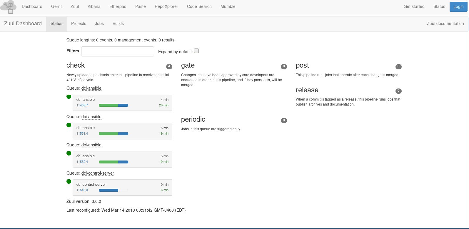This screenshot has width=469, height=229.
Task: Open the Zuul documentation link
Action: 445,24
